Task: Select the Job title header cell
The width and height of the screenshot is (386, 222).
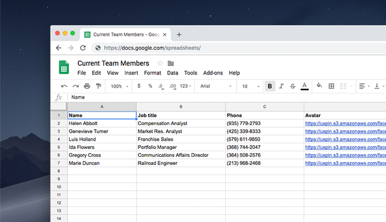Action: click(x=181, y=115)
